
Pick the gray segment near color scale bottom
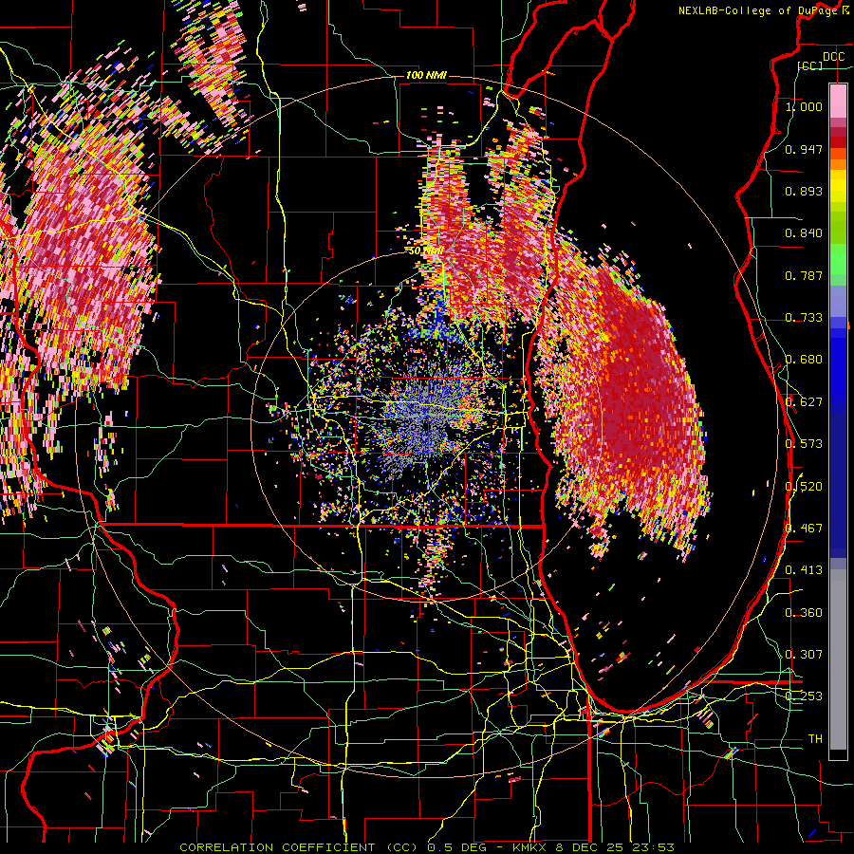click(x=838, y=659)
